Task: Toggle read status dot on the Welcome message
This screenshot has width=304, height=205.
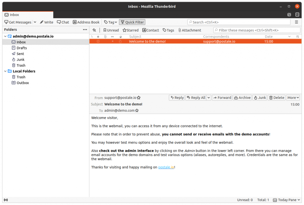Action: 113,41
